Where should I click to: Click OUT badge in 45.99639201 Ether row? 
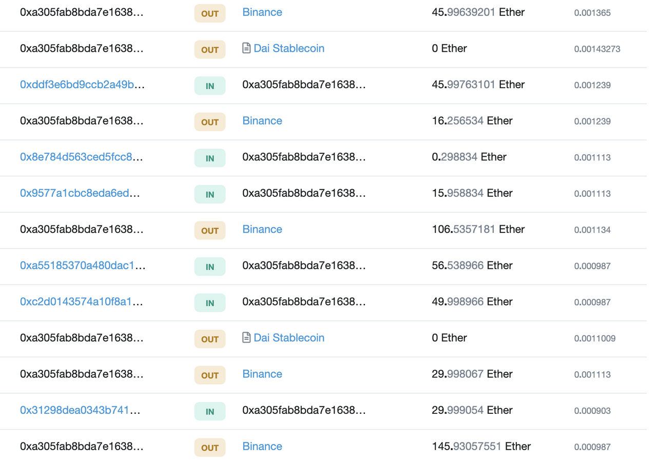pos(210,14)
